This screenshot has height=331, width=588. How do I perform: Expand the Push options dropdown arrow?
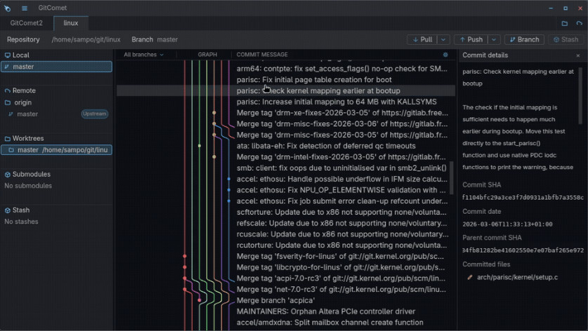click(x=494, y=40)
